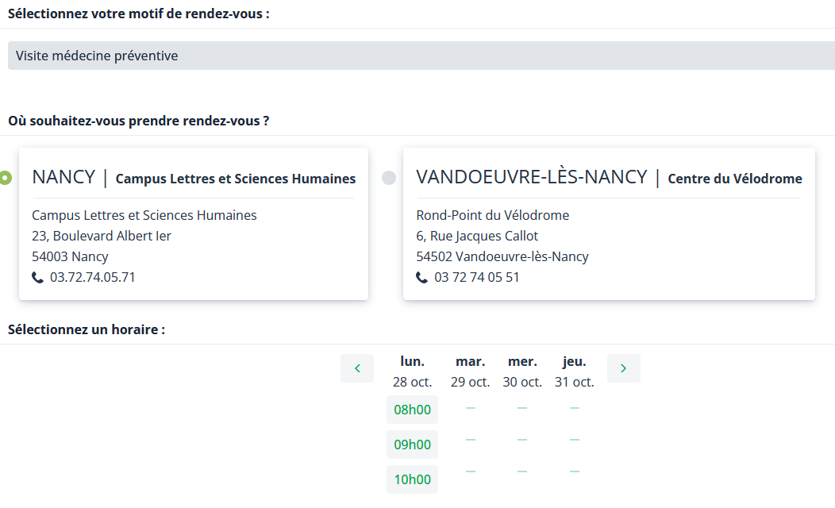Viewport: 835px width, 508px height.
Task: Click the mar. 29 oct. column header
Action: click(470, 371)
